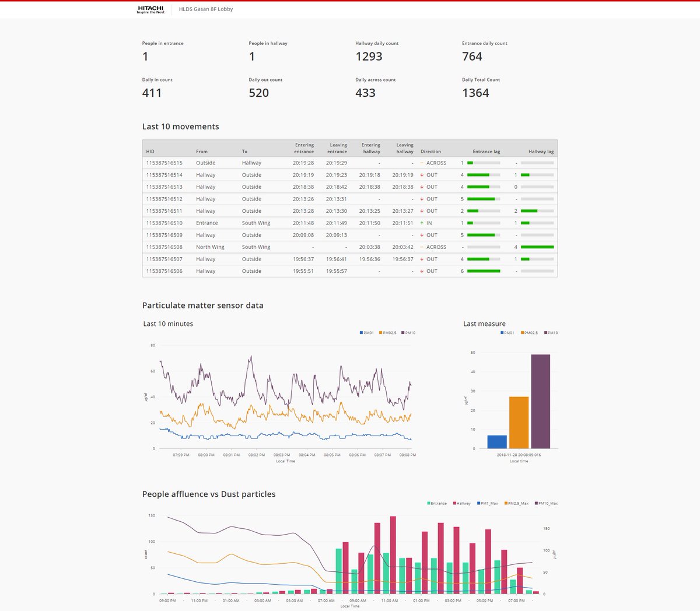Click the Entrance daily count value 764
The width and height of the screenshot is (700, 611).
pos(472,57)
